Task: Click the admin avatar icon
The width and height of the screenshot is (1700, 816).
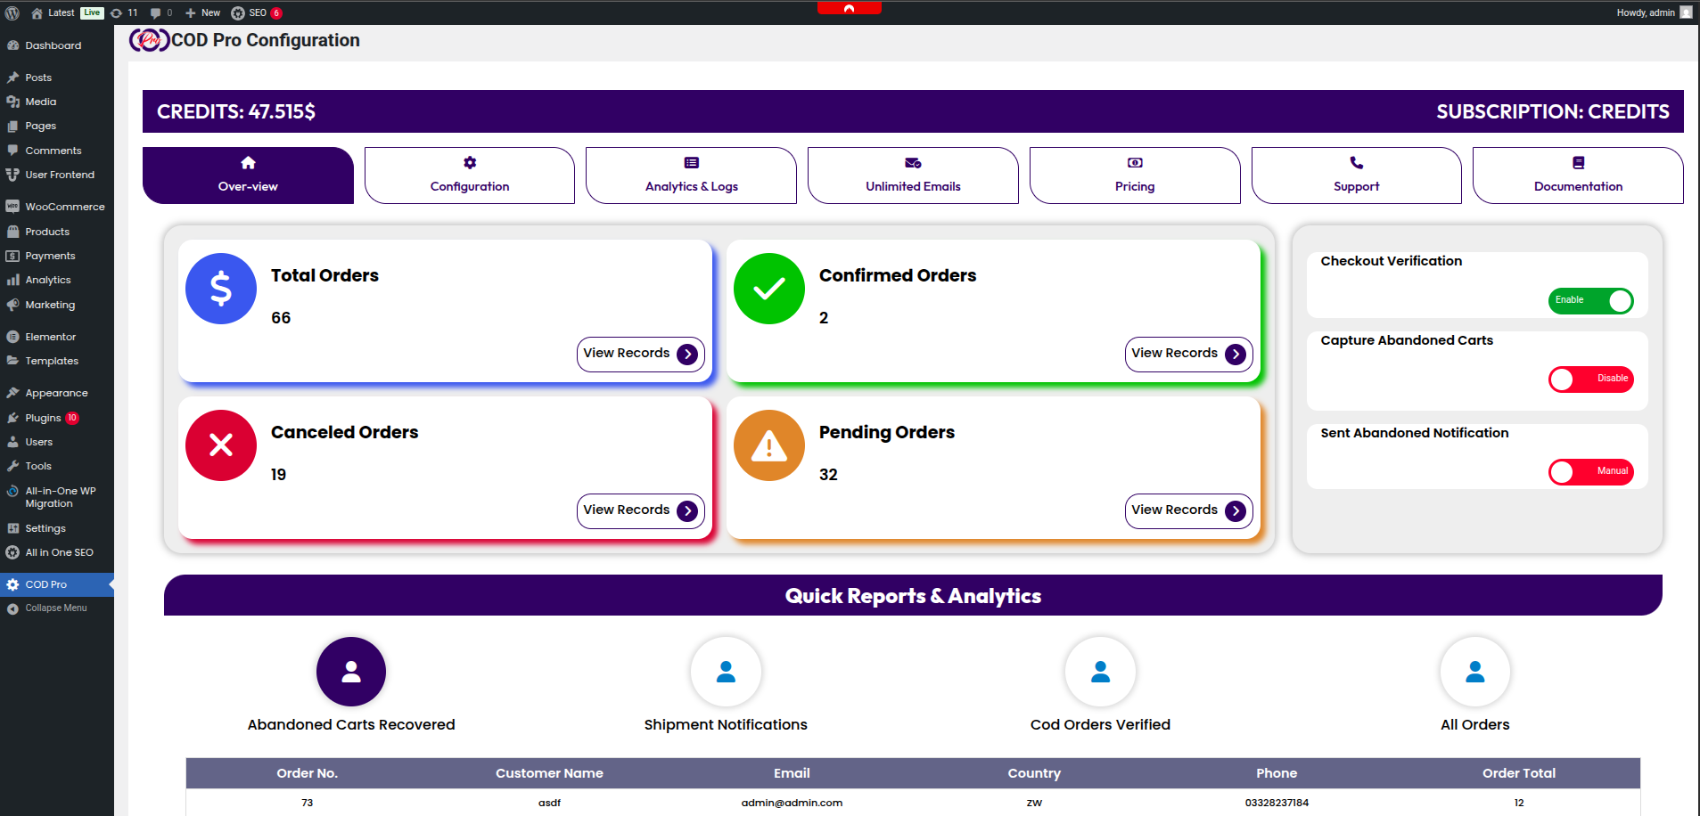Action: click(x=1686, y=12)
